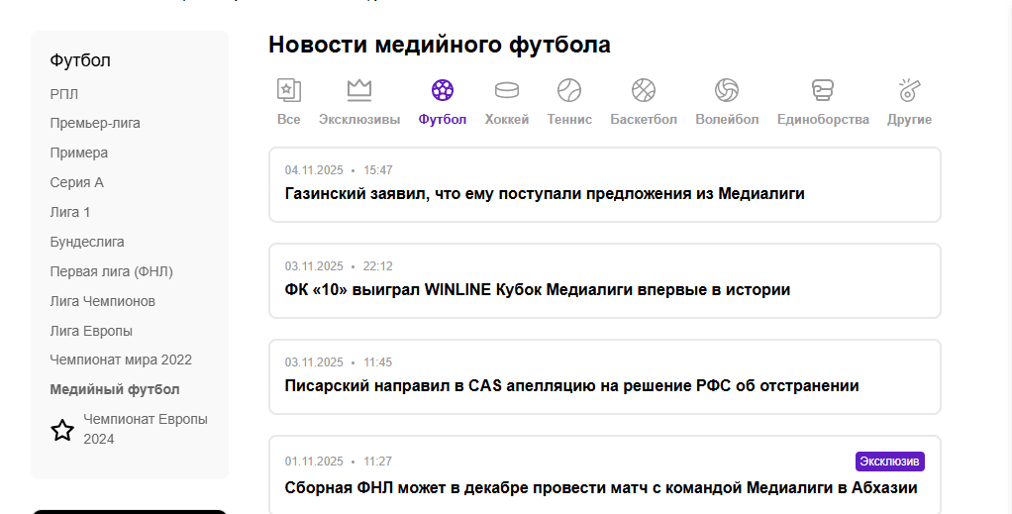Open РПЛ in the football sidebar
1012x514 pixels.
(x=64, y=94)
